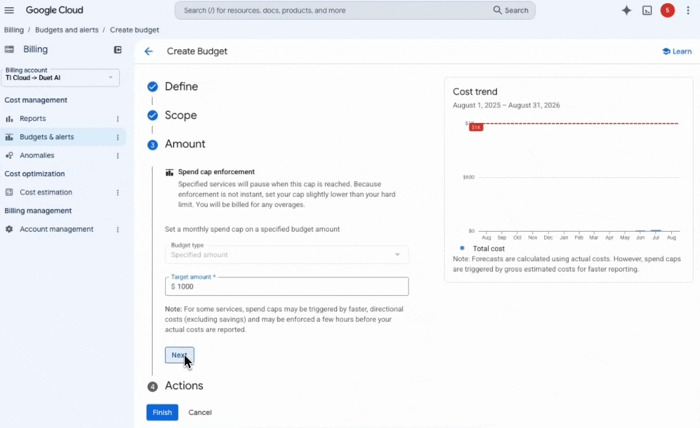Viewport: 700px width, 428px height.
Task: Click the Billing credit card icon
Action: [x=9, y=50]
